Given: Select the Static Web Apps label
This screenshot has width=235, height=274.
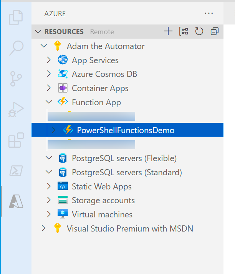Looking at the screenshot, I should click(x=102, y=186).
